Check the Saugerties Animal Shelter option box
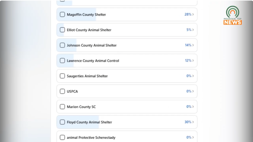253x142 pixels. pos(62,76)
